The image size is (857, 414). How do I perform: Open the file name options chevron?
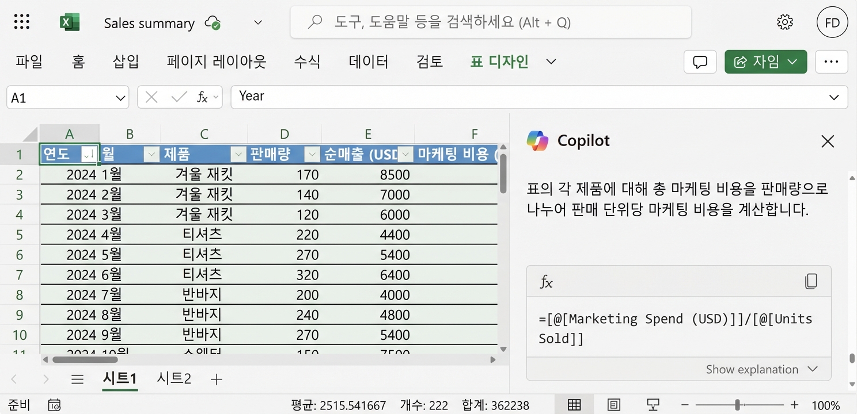click(258, 23)
